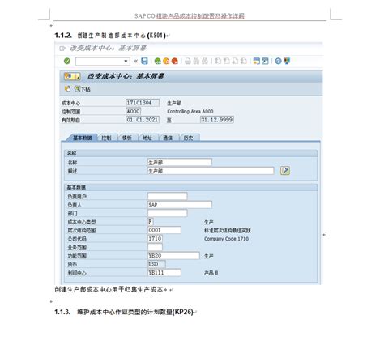Click the Print icon in SAP toolbar
The width and height of the screenshot is (384, 345).
pyautogui.click(x=188, y=61)
